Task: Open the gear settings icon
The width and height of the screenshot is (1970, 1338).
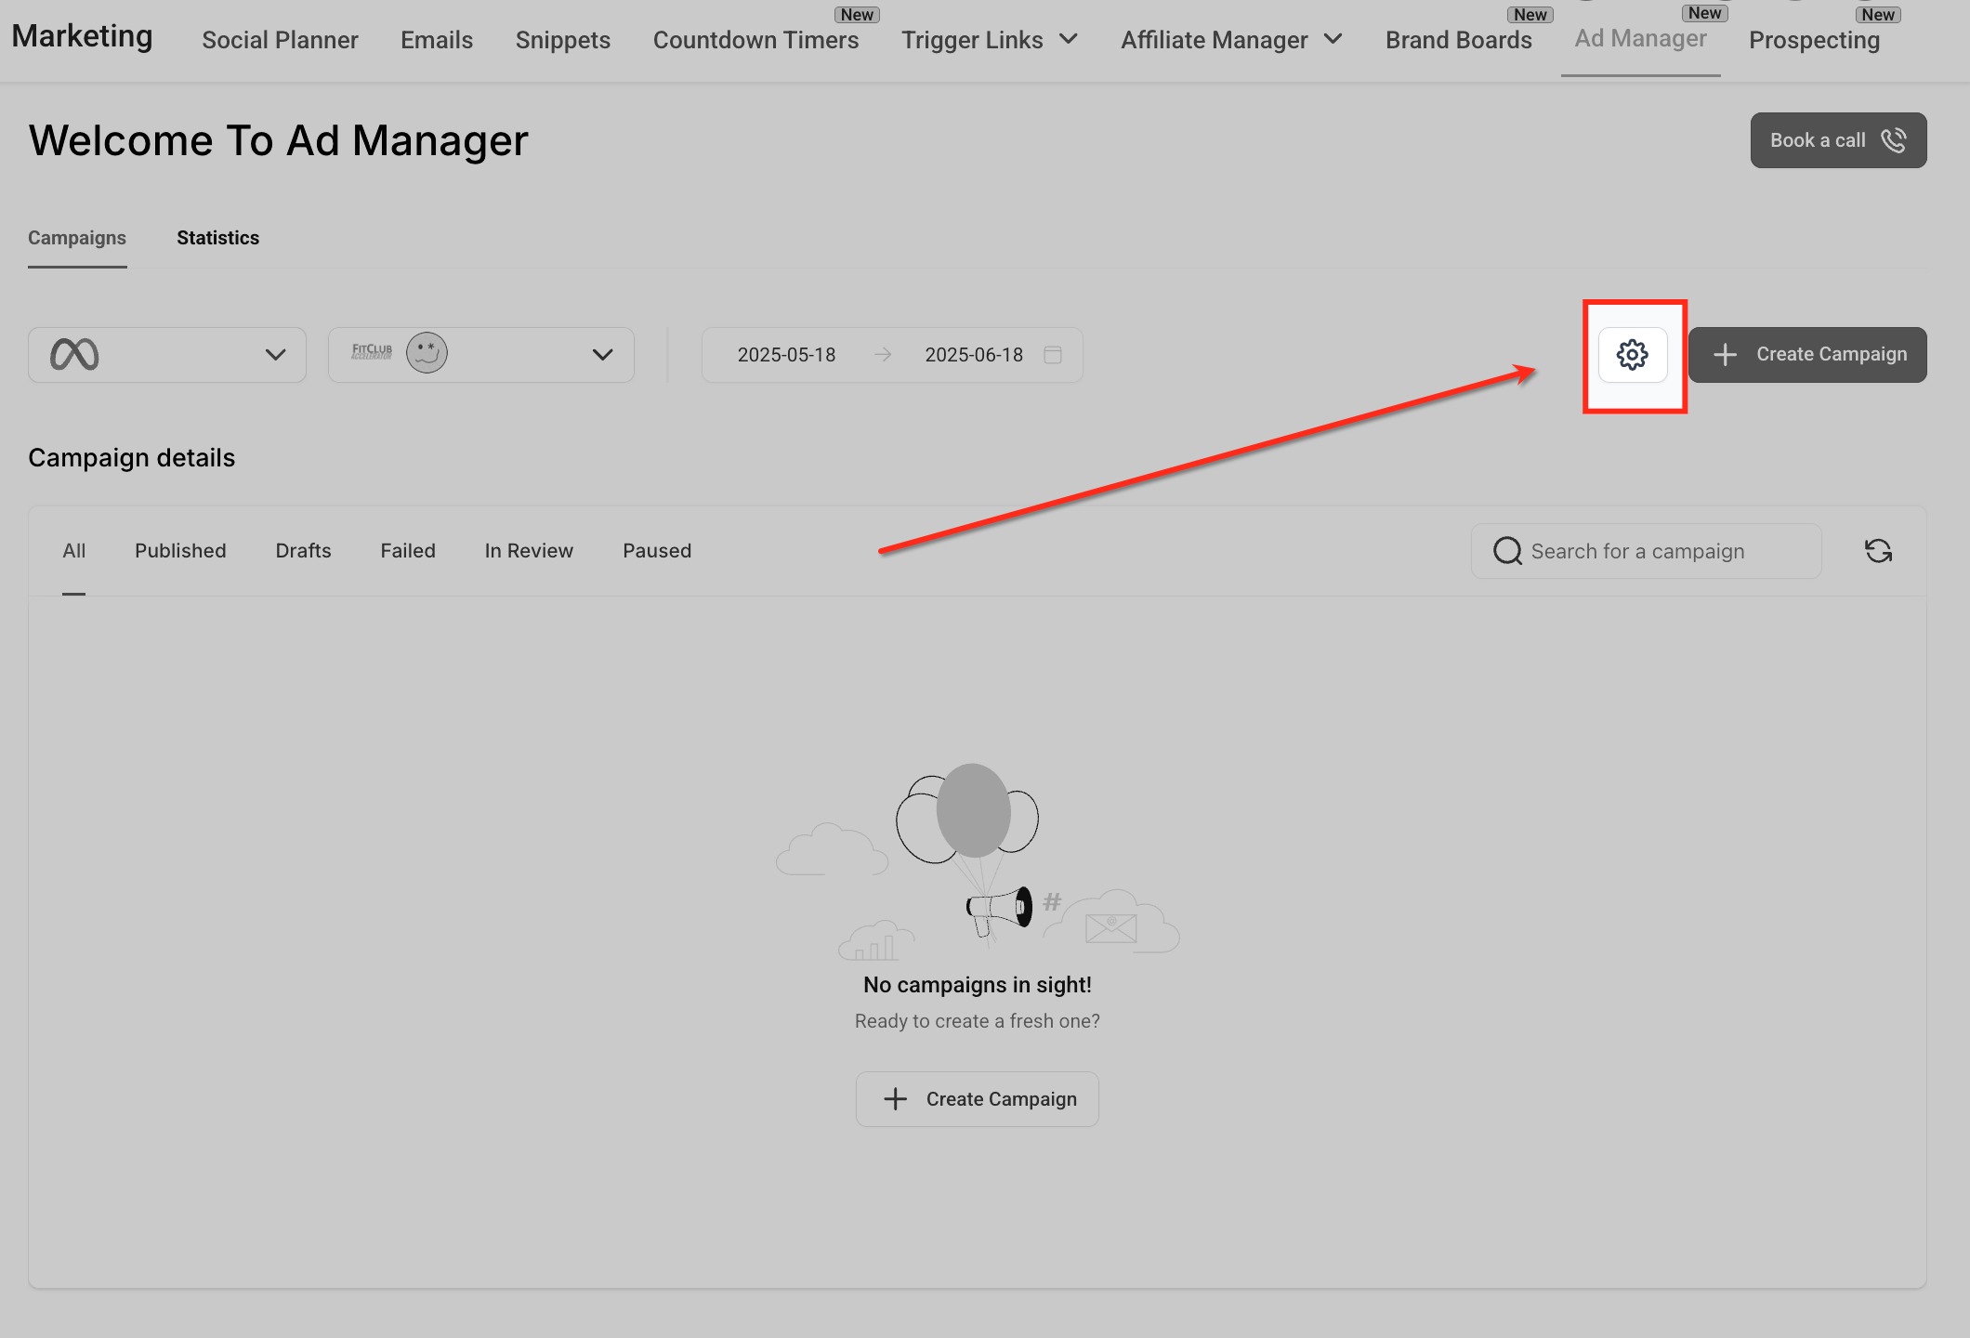Action: coord(1632,355)
